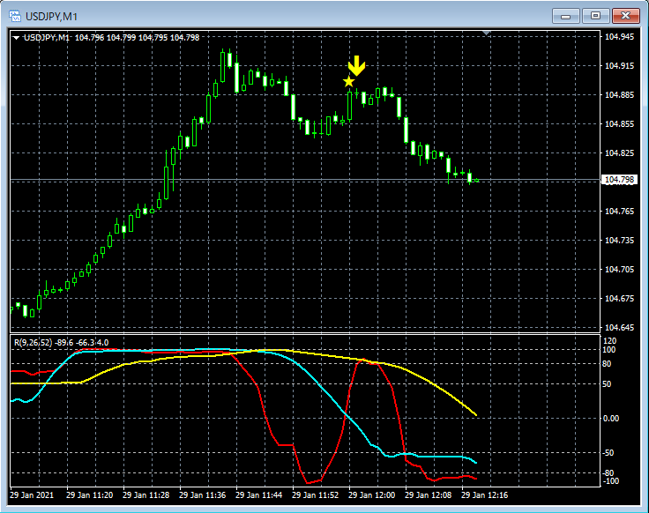Viewport: 649px width, 513px height.
Task: Expand the USDJPY,M1 symbol dropdown triangle
Action: (x=16, y=38)
